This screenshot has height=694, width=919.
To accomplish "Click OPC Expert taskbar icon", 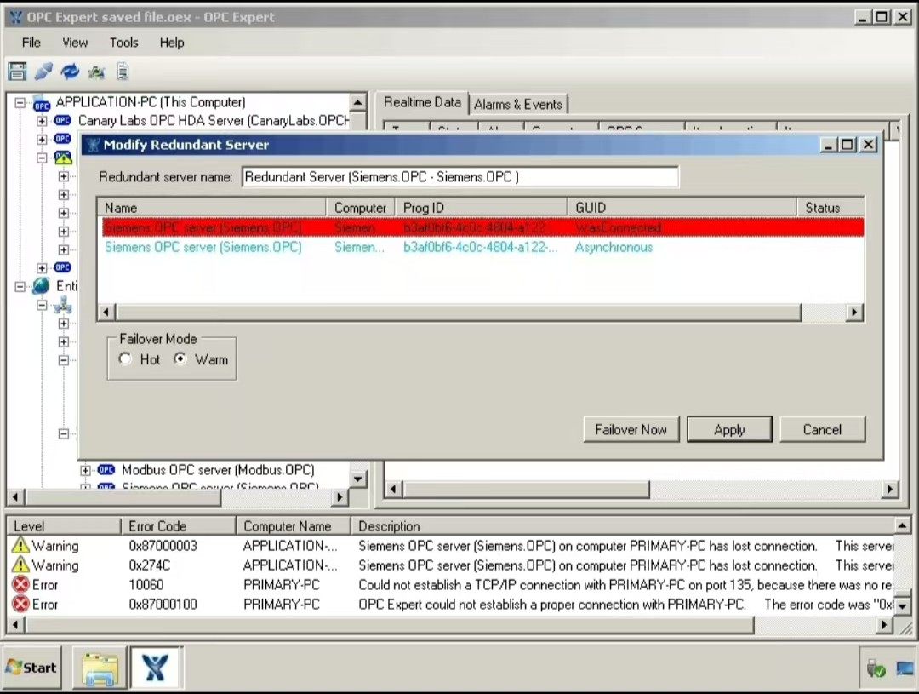I will coord(156,668).
